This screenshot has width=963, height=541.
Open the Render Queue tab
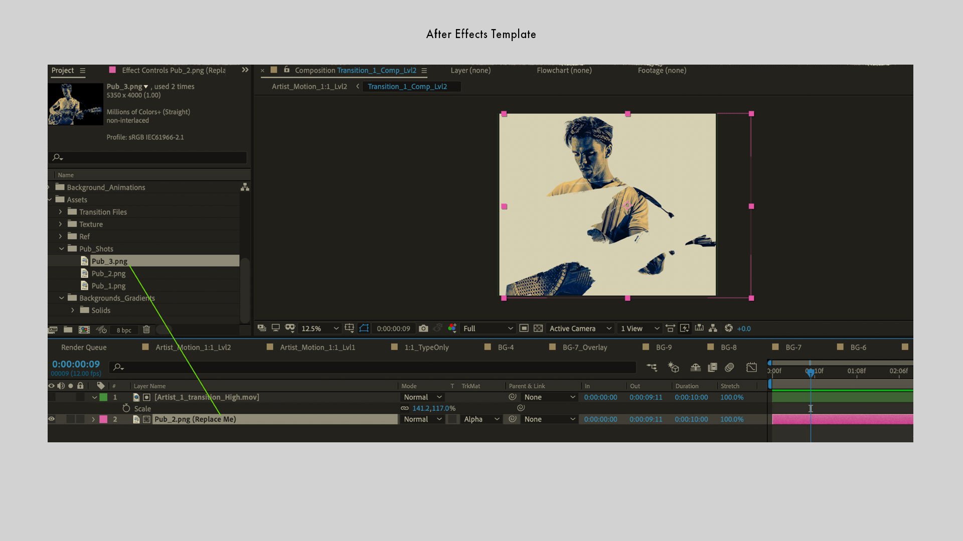[84, 347]
